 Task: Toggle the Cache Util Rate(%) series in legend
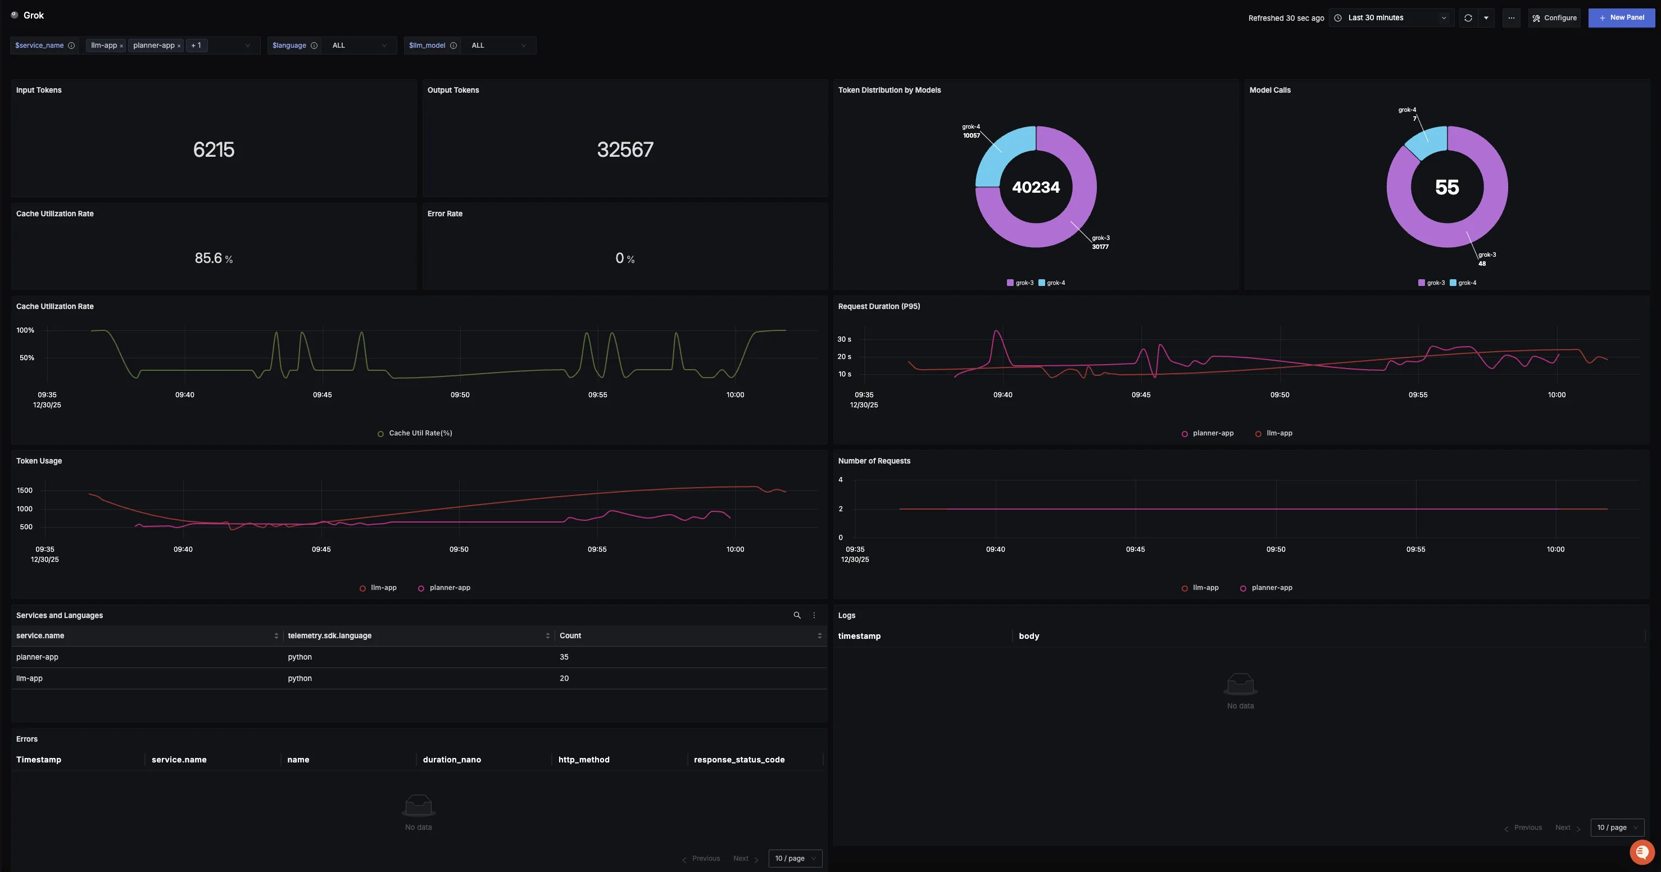416,433
